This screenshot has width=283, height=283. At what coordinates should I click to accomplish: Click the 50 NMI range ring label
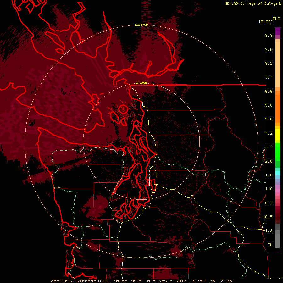(x=141, y=83)
